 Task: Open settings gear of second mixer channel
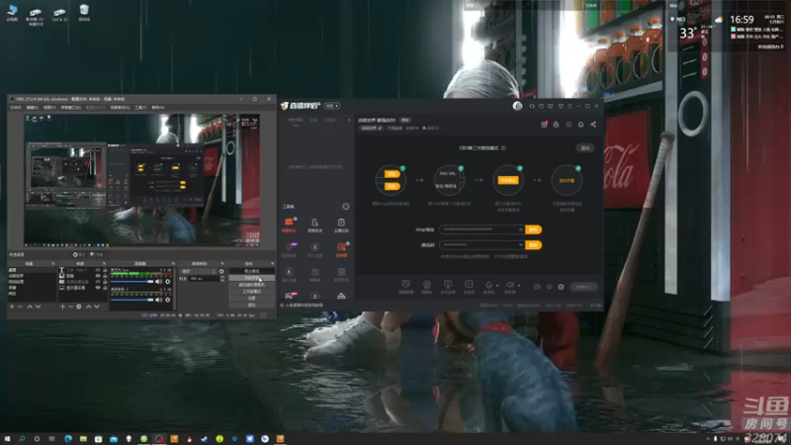coord(167,300)
